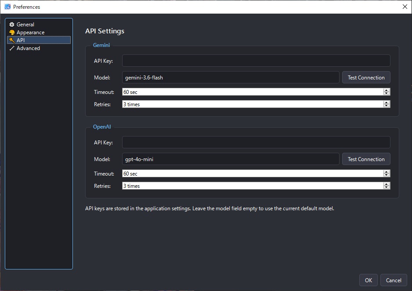Screen dimensions: 412x291
Task: Increase the Gemini Timeout with the up arrow
Action: point(386,90)
